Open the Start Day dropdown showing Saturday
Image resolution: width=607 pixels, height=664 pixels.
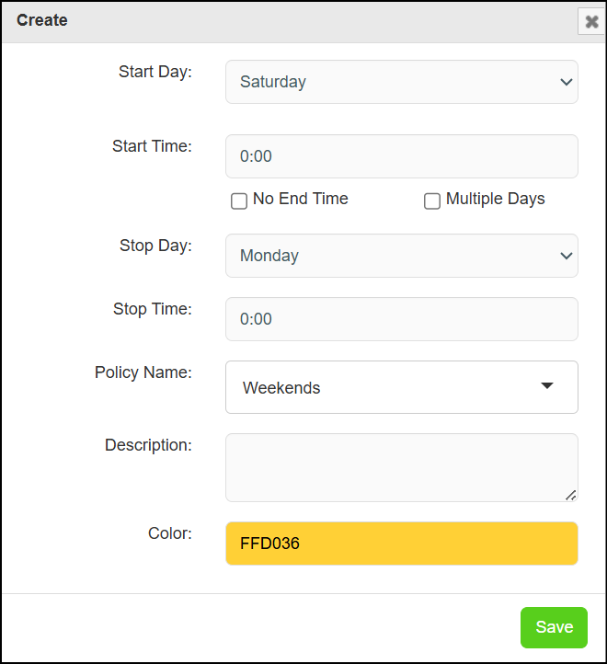[402, 82]
